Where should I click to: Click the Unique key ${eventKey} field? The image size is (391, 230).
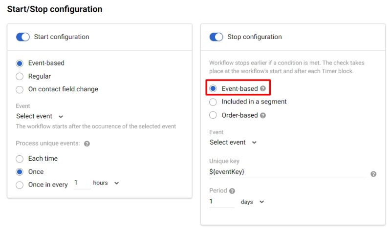tap(287, 172)
